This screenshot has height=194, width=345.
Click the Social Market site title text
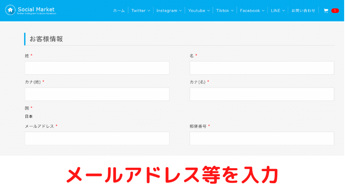coord(36,9)
